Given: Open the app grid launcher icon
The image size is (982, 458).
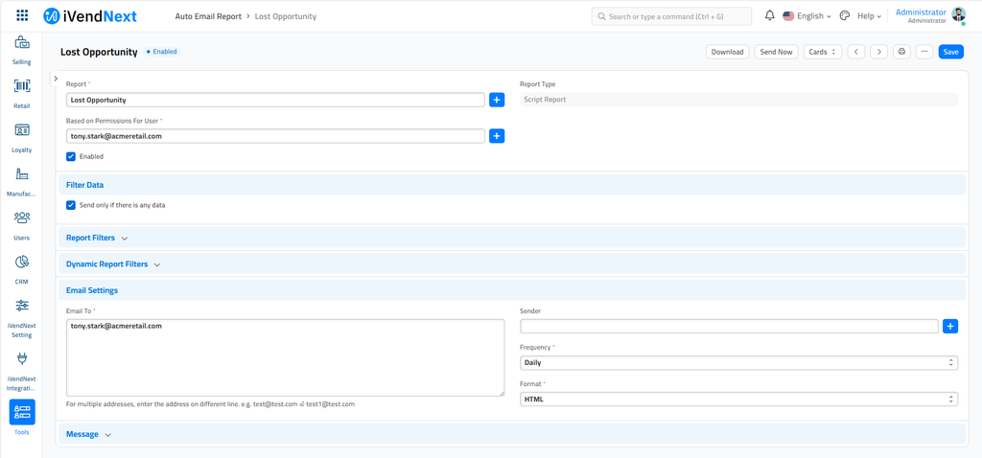Looking at the screenshot, I should [x=22, y=16].
